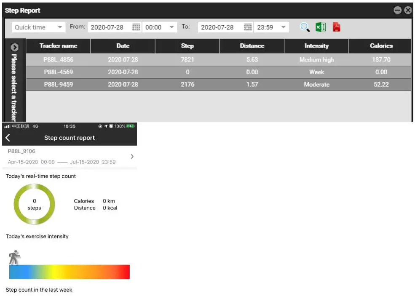Sort by Distance column header
415x296 pixels.
point(252,46)
